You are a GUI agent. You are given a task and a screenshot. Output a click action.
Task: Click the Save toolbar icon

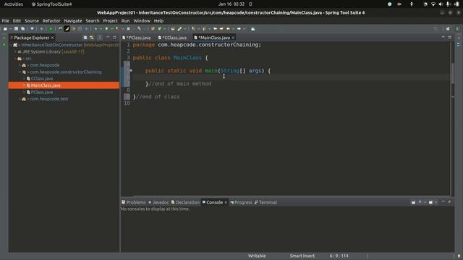coord(16,29)
